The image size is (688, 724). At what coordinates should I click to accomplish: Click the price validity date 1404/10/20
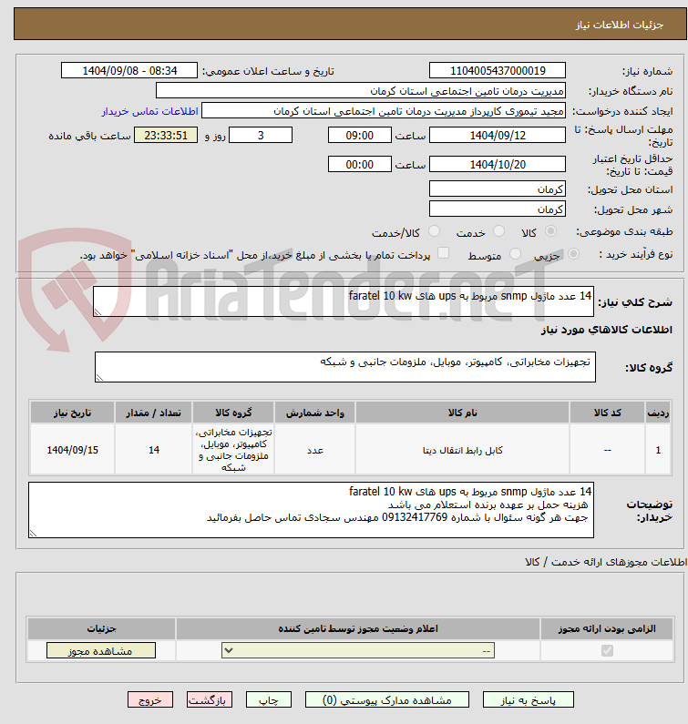click(498, 164)
